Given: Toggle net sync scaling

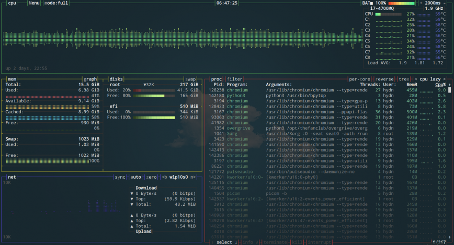Looking at the screenshot, I should (120, 177).
